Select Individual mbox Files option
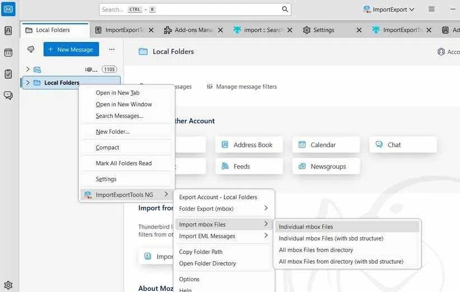Screen dimensions: 460x292 tap(306, 227)
